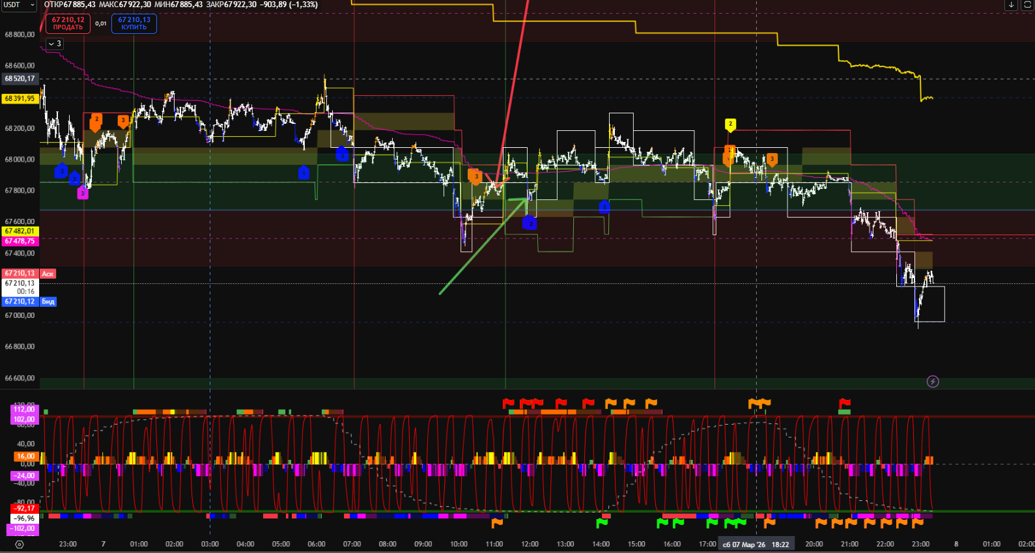Click the blue КУПИТЬ buy button
Viewport: 1035px width, 553px height.
coord(134,23)
